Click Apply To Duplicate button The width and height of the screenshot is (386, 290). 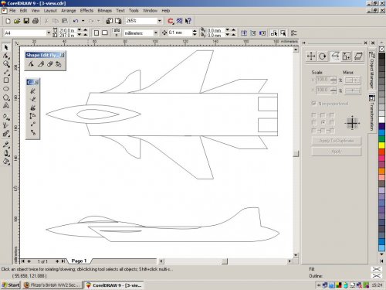(337, 141)
